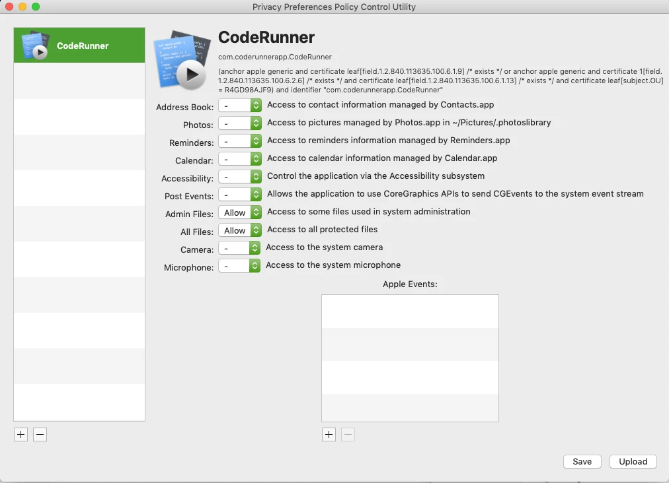The height and width of the screenshot is (483, 669).
Task: Click the Privacy Preferences Policy Control Utility title
Action: pyautogui.click(x=334, y=7)
